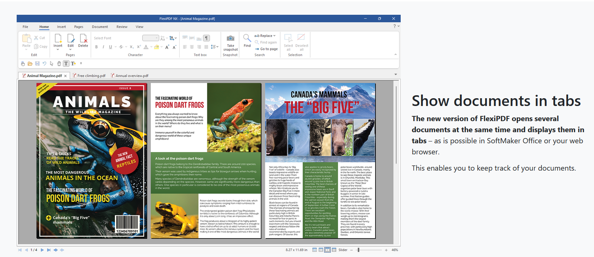Align text right in Text box
The image size is (594, 257).
click(199, 47)
